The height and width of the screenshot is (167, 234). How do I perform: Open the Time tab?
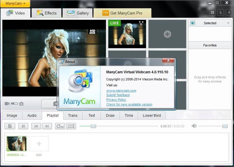[129, 115]
